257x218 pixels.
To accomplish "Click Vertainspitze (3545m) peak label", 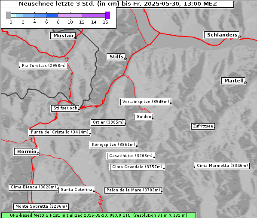I will coord(146,102).
